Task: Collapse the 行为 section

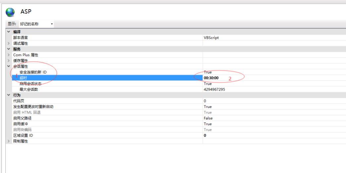Action: (x=9, y=95)
